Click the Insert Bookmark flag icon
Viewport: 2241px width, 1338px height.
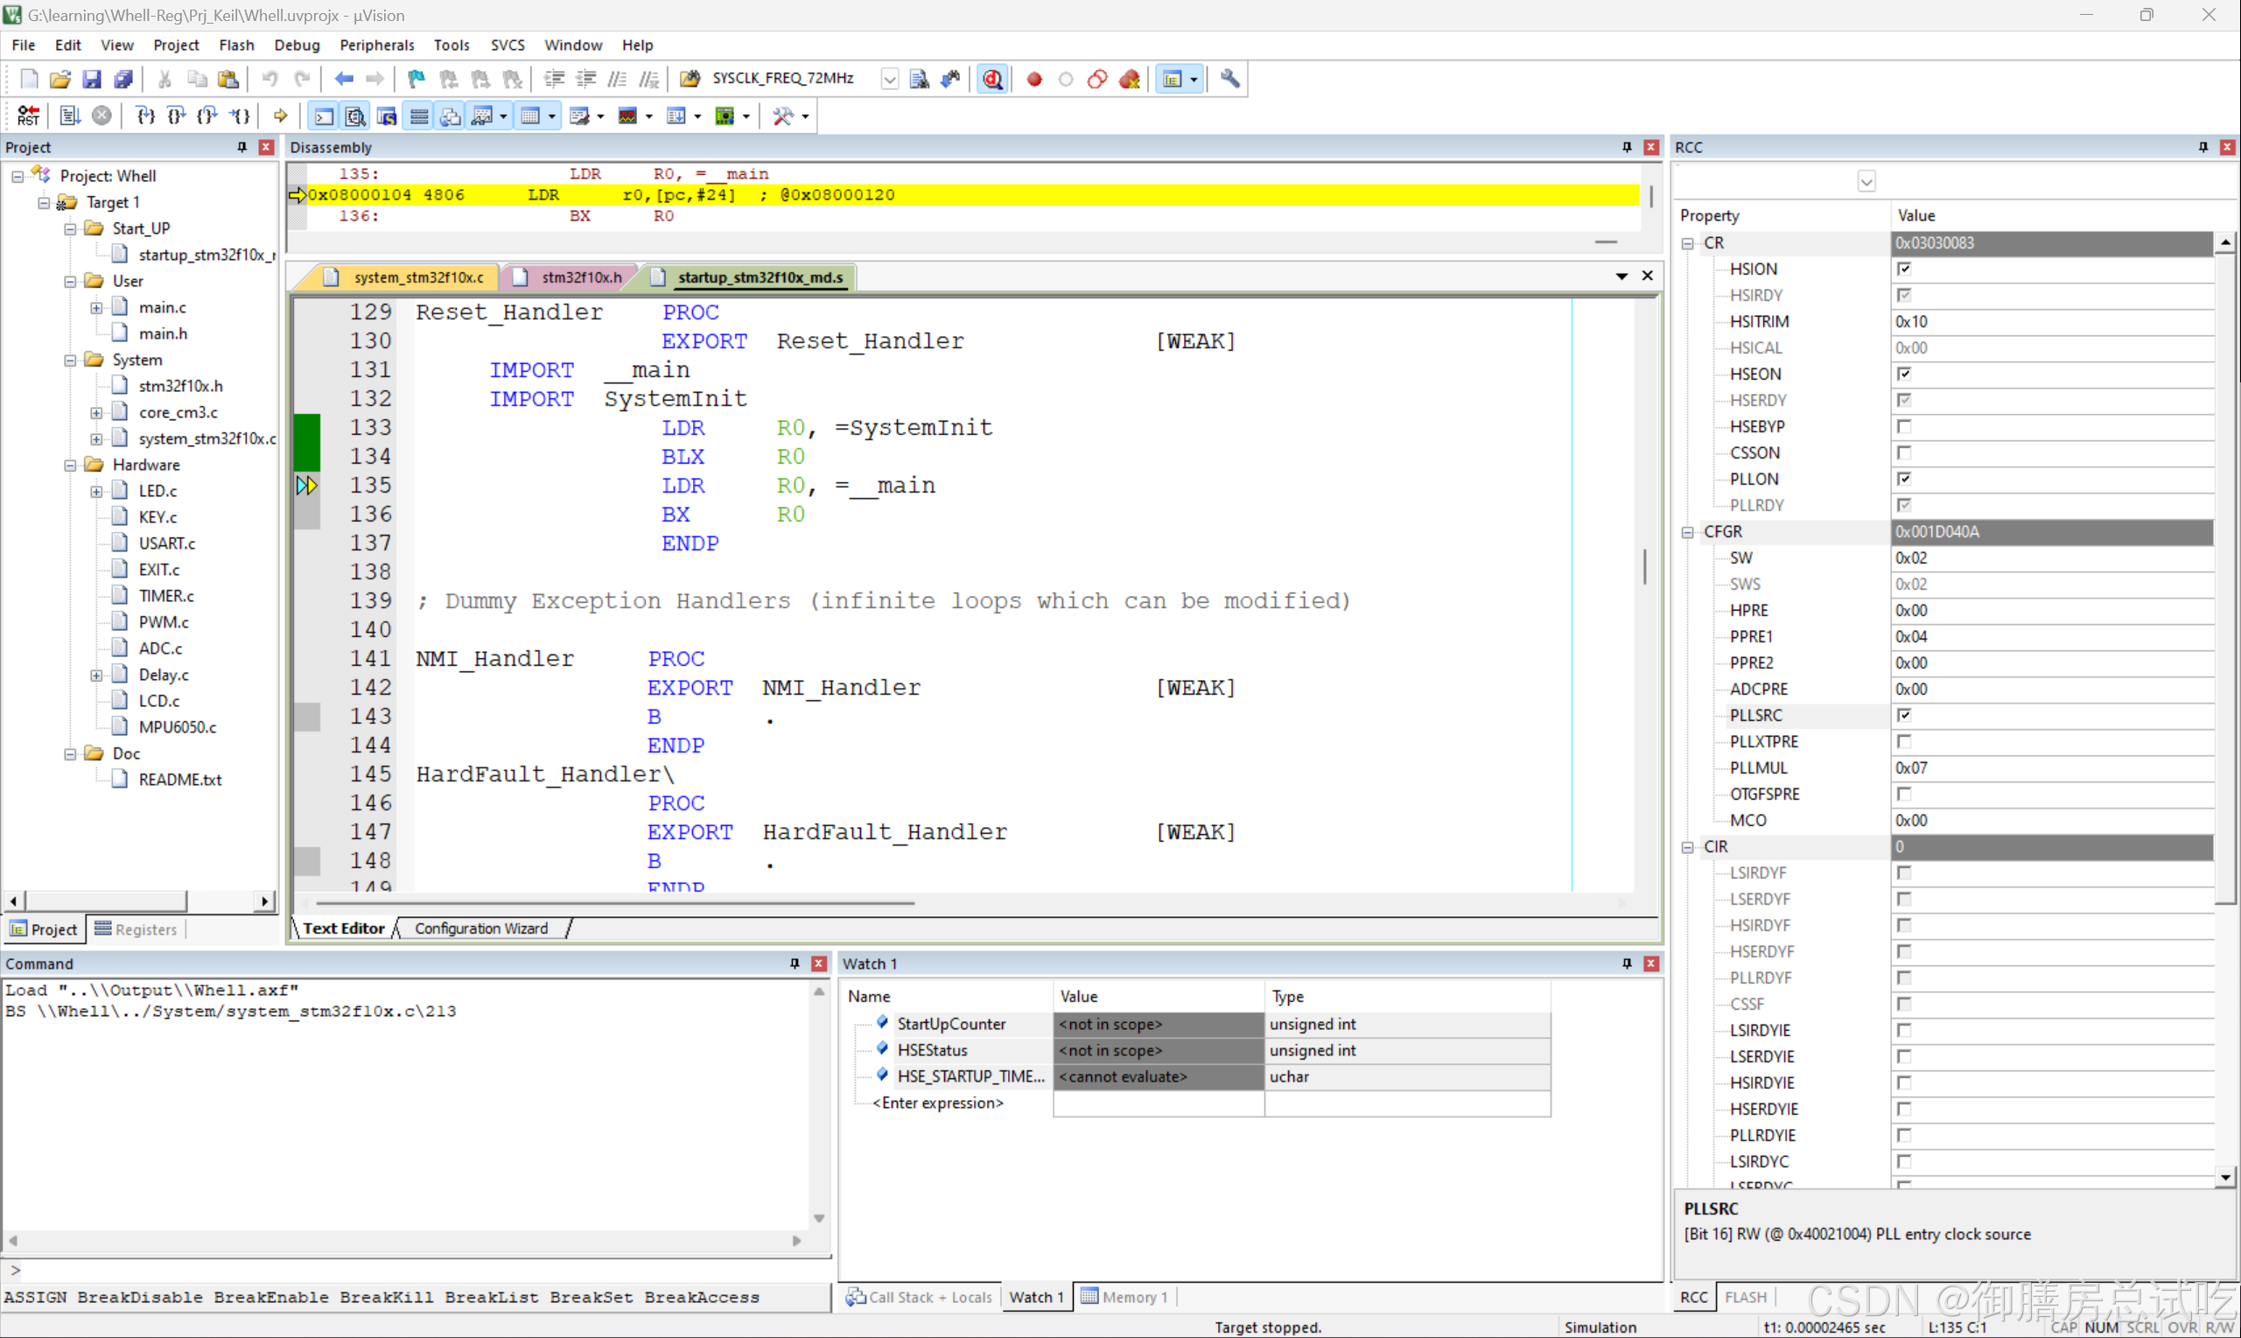coord(416,80)
